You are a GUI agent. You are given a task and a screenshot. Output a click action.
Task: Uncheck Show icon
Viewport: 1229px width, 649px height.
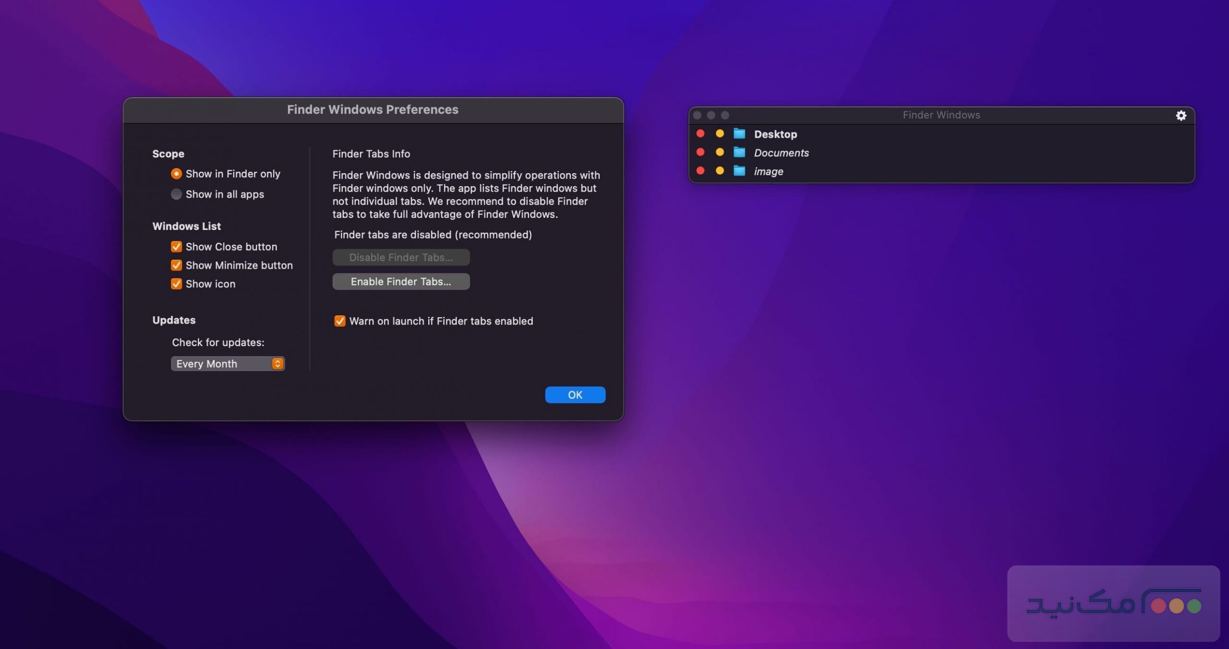point(176,284)
